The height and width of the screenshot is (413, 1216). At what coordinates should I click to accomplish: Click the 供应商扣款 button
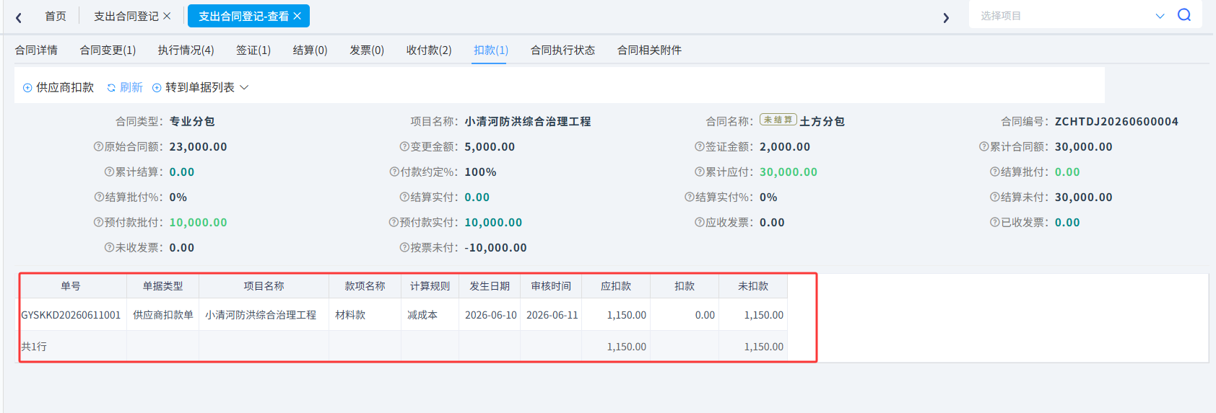pyautogui.click(x=58, y=87)
